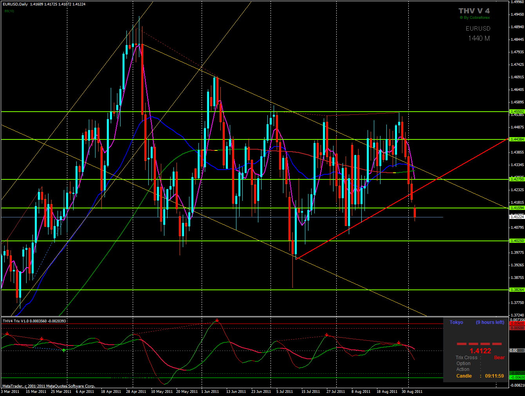
Task: Select the green 1.45502 price level tag
Action: point(517,112)
